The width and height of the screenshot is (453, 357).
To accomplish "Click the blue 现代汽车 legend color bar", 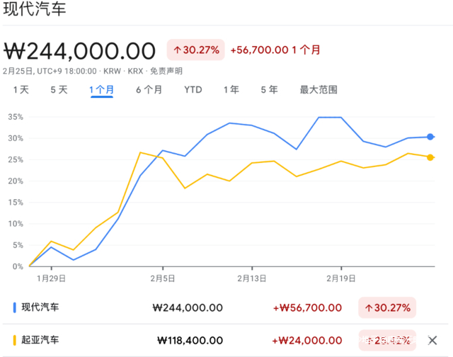I will 14,307.
